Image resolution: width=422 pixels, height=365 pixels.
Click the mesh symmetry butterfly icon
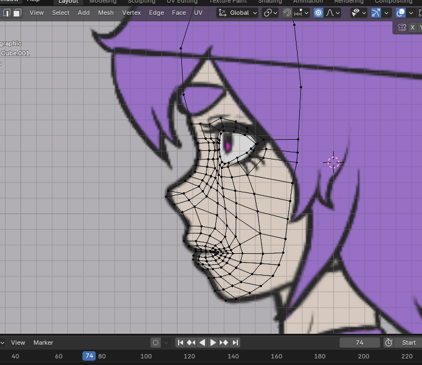point(402,27)
